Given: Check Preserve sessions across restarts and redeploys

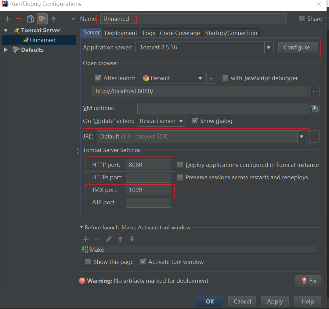Looking at the screenshot, I should pyautogui.click(x=180, y=178).
